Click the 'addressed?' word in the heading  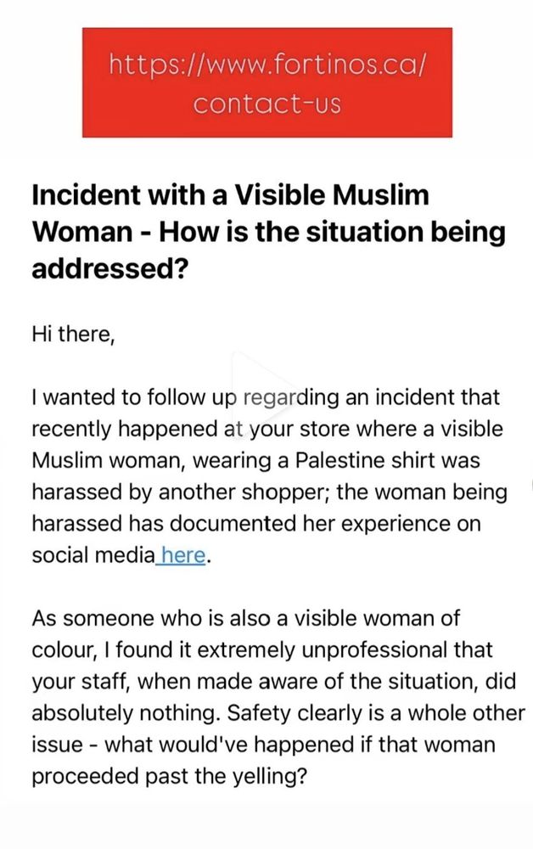109,267
